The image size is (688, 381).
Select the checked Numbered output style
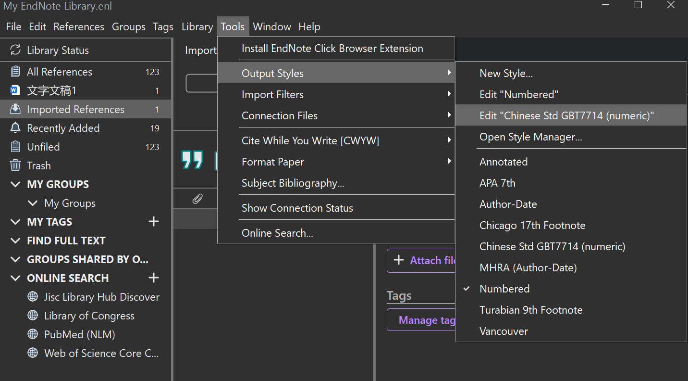pos(571,289)
